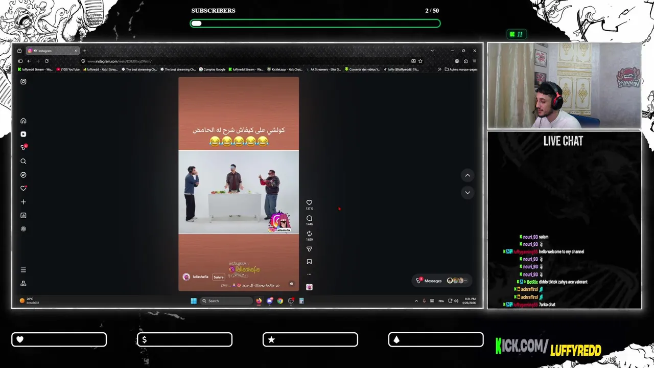Open the floating Messages button
The image size is (654, 368).
[x=441, y=281]
